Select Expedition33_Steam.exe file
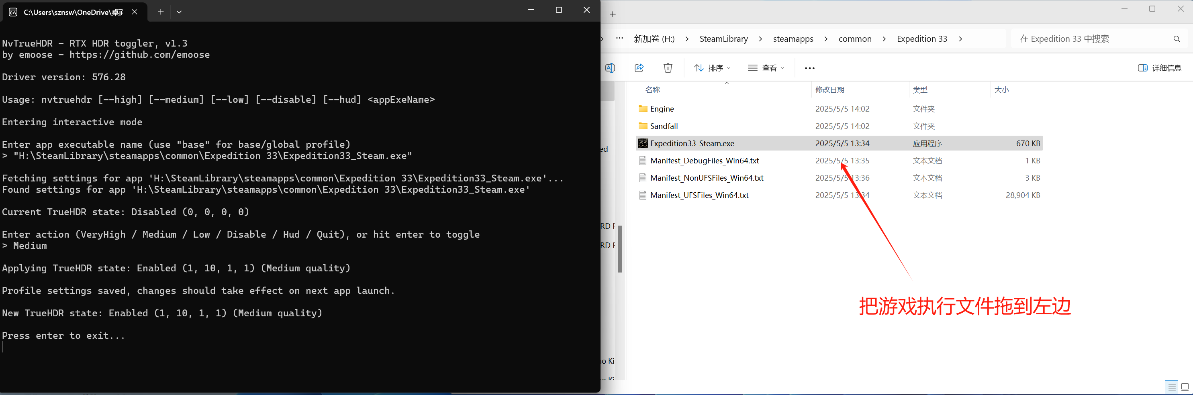Screen dimensions: 1193x395 point(839,144)
